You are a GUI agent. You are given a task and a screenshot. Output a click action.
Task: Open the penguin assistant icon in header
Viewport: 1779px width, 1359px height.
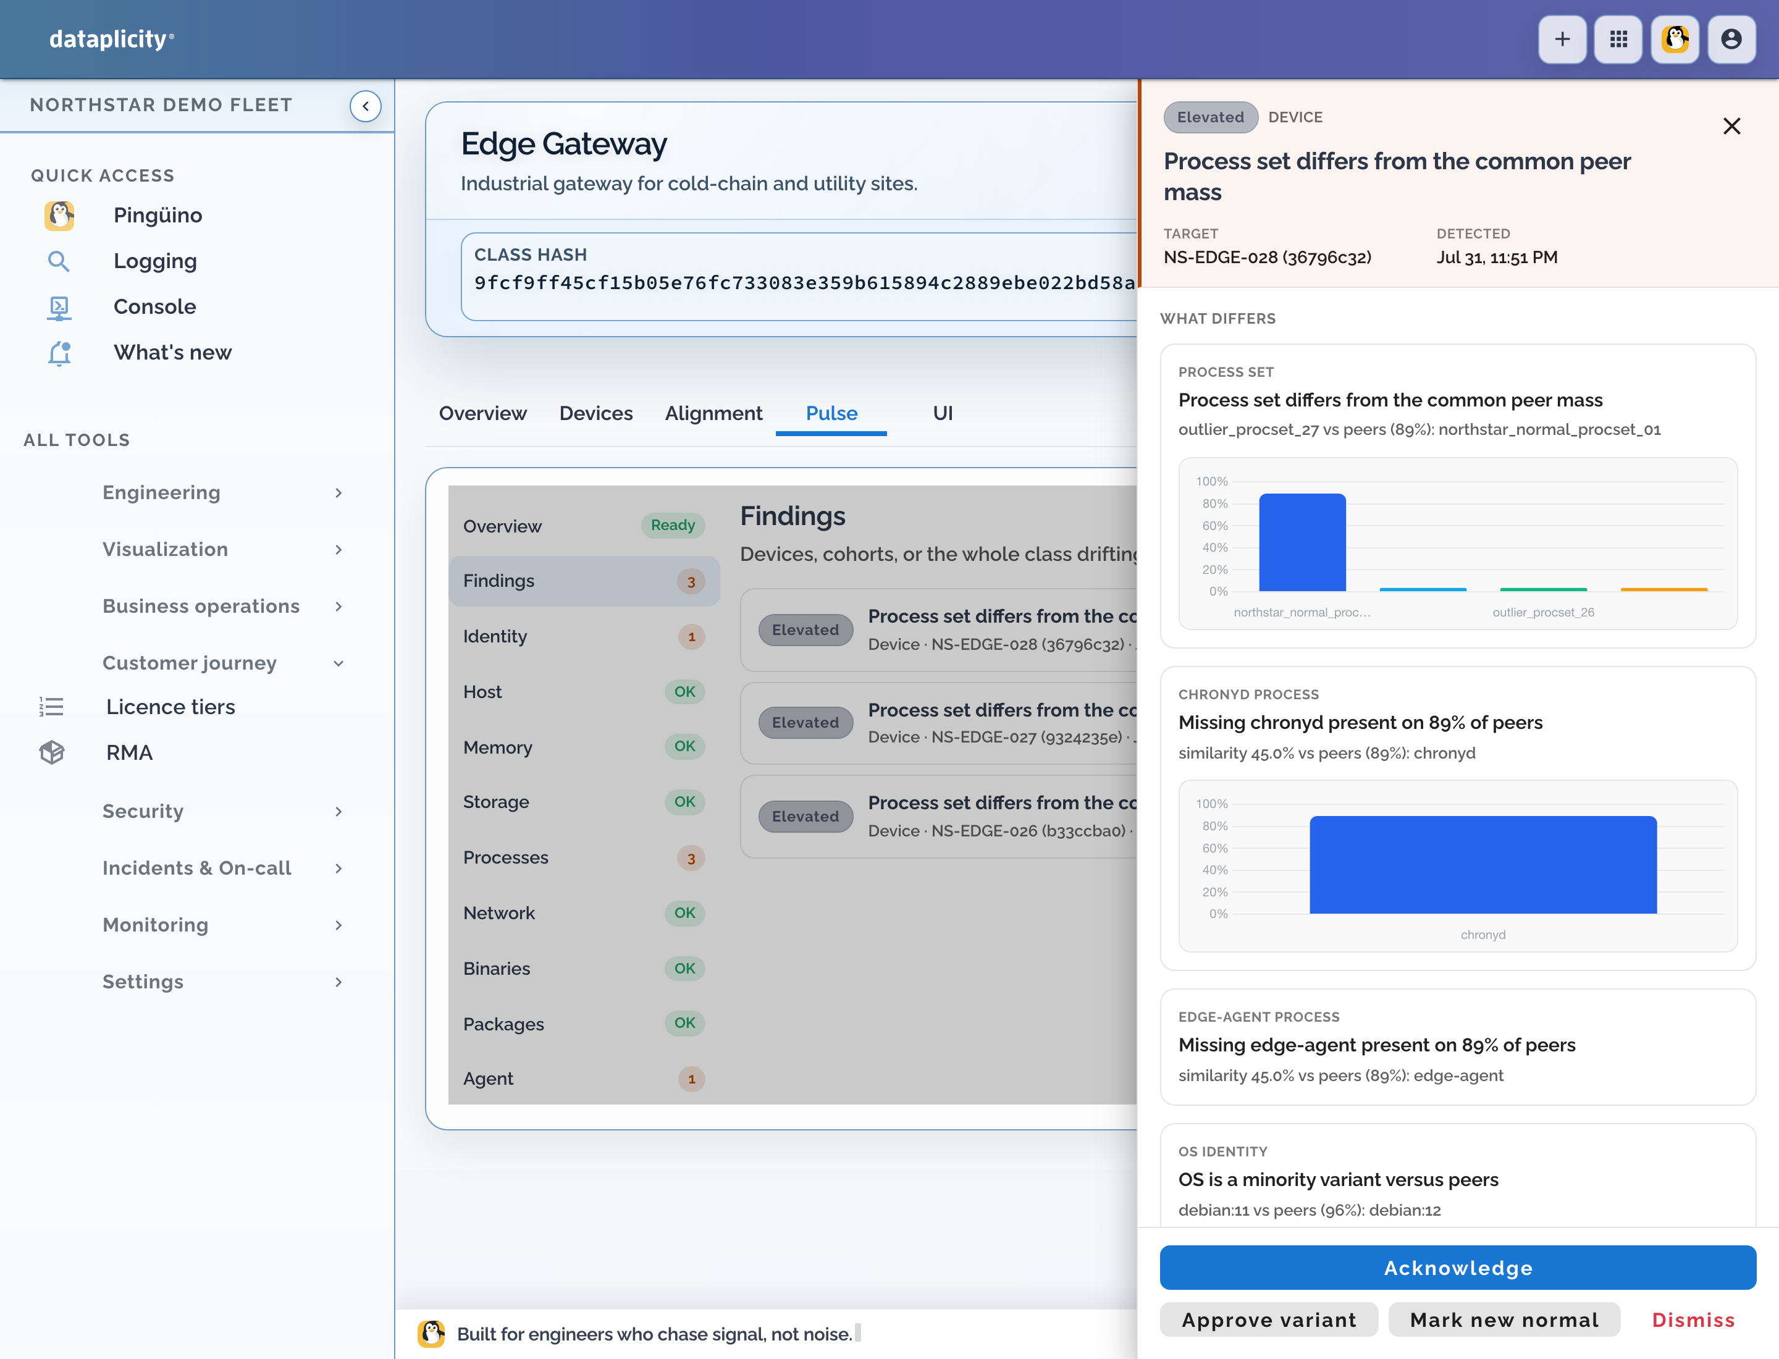[1675, 39]
